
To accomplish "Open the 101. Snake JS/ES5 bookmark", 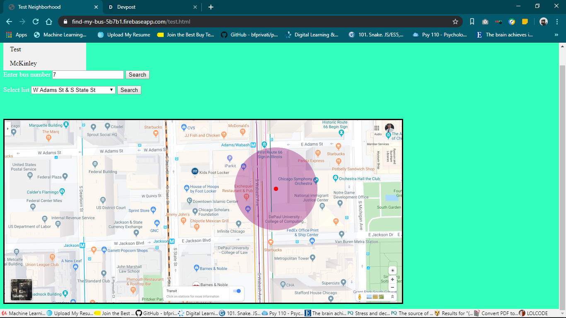I will (x=377, y=35).
